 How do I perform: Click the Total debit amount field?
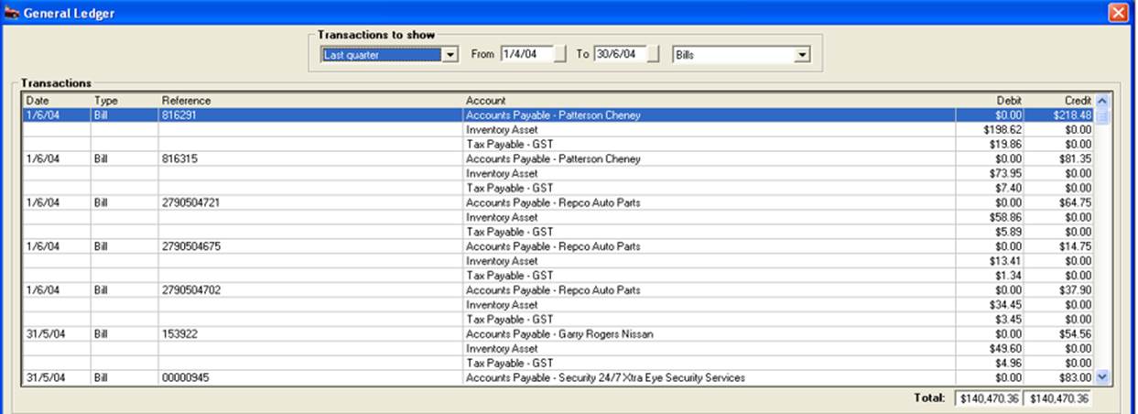[x=989, y=398]
